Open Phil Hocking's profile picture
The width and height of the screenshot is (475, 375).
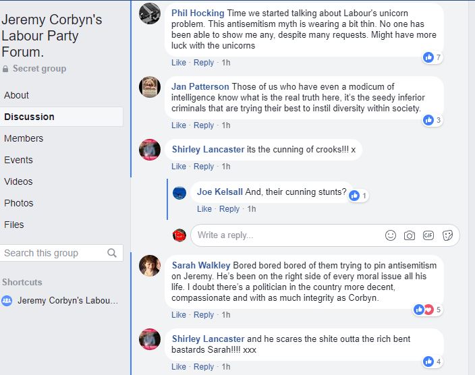point(150,13)
